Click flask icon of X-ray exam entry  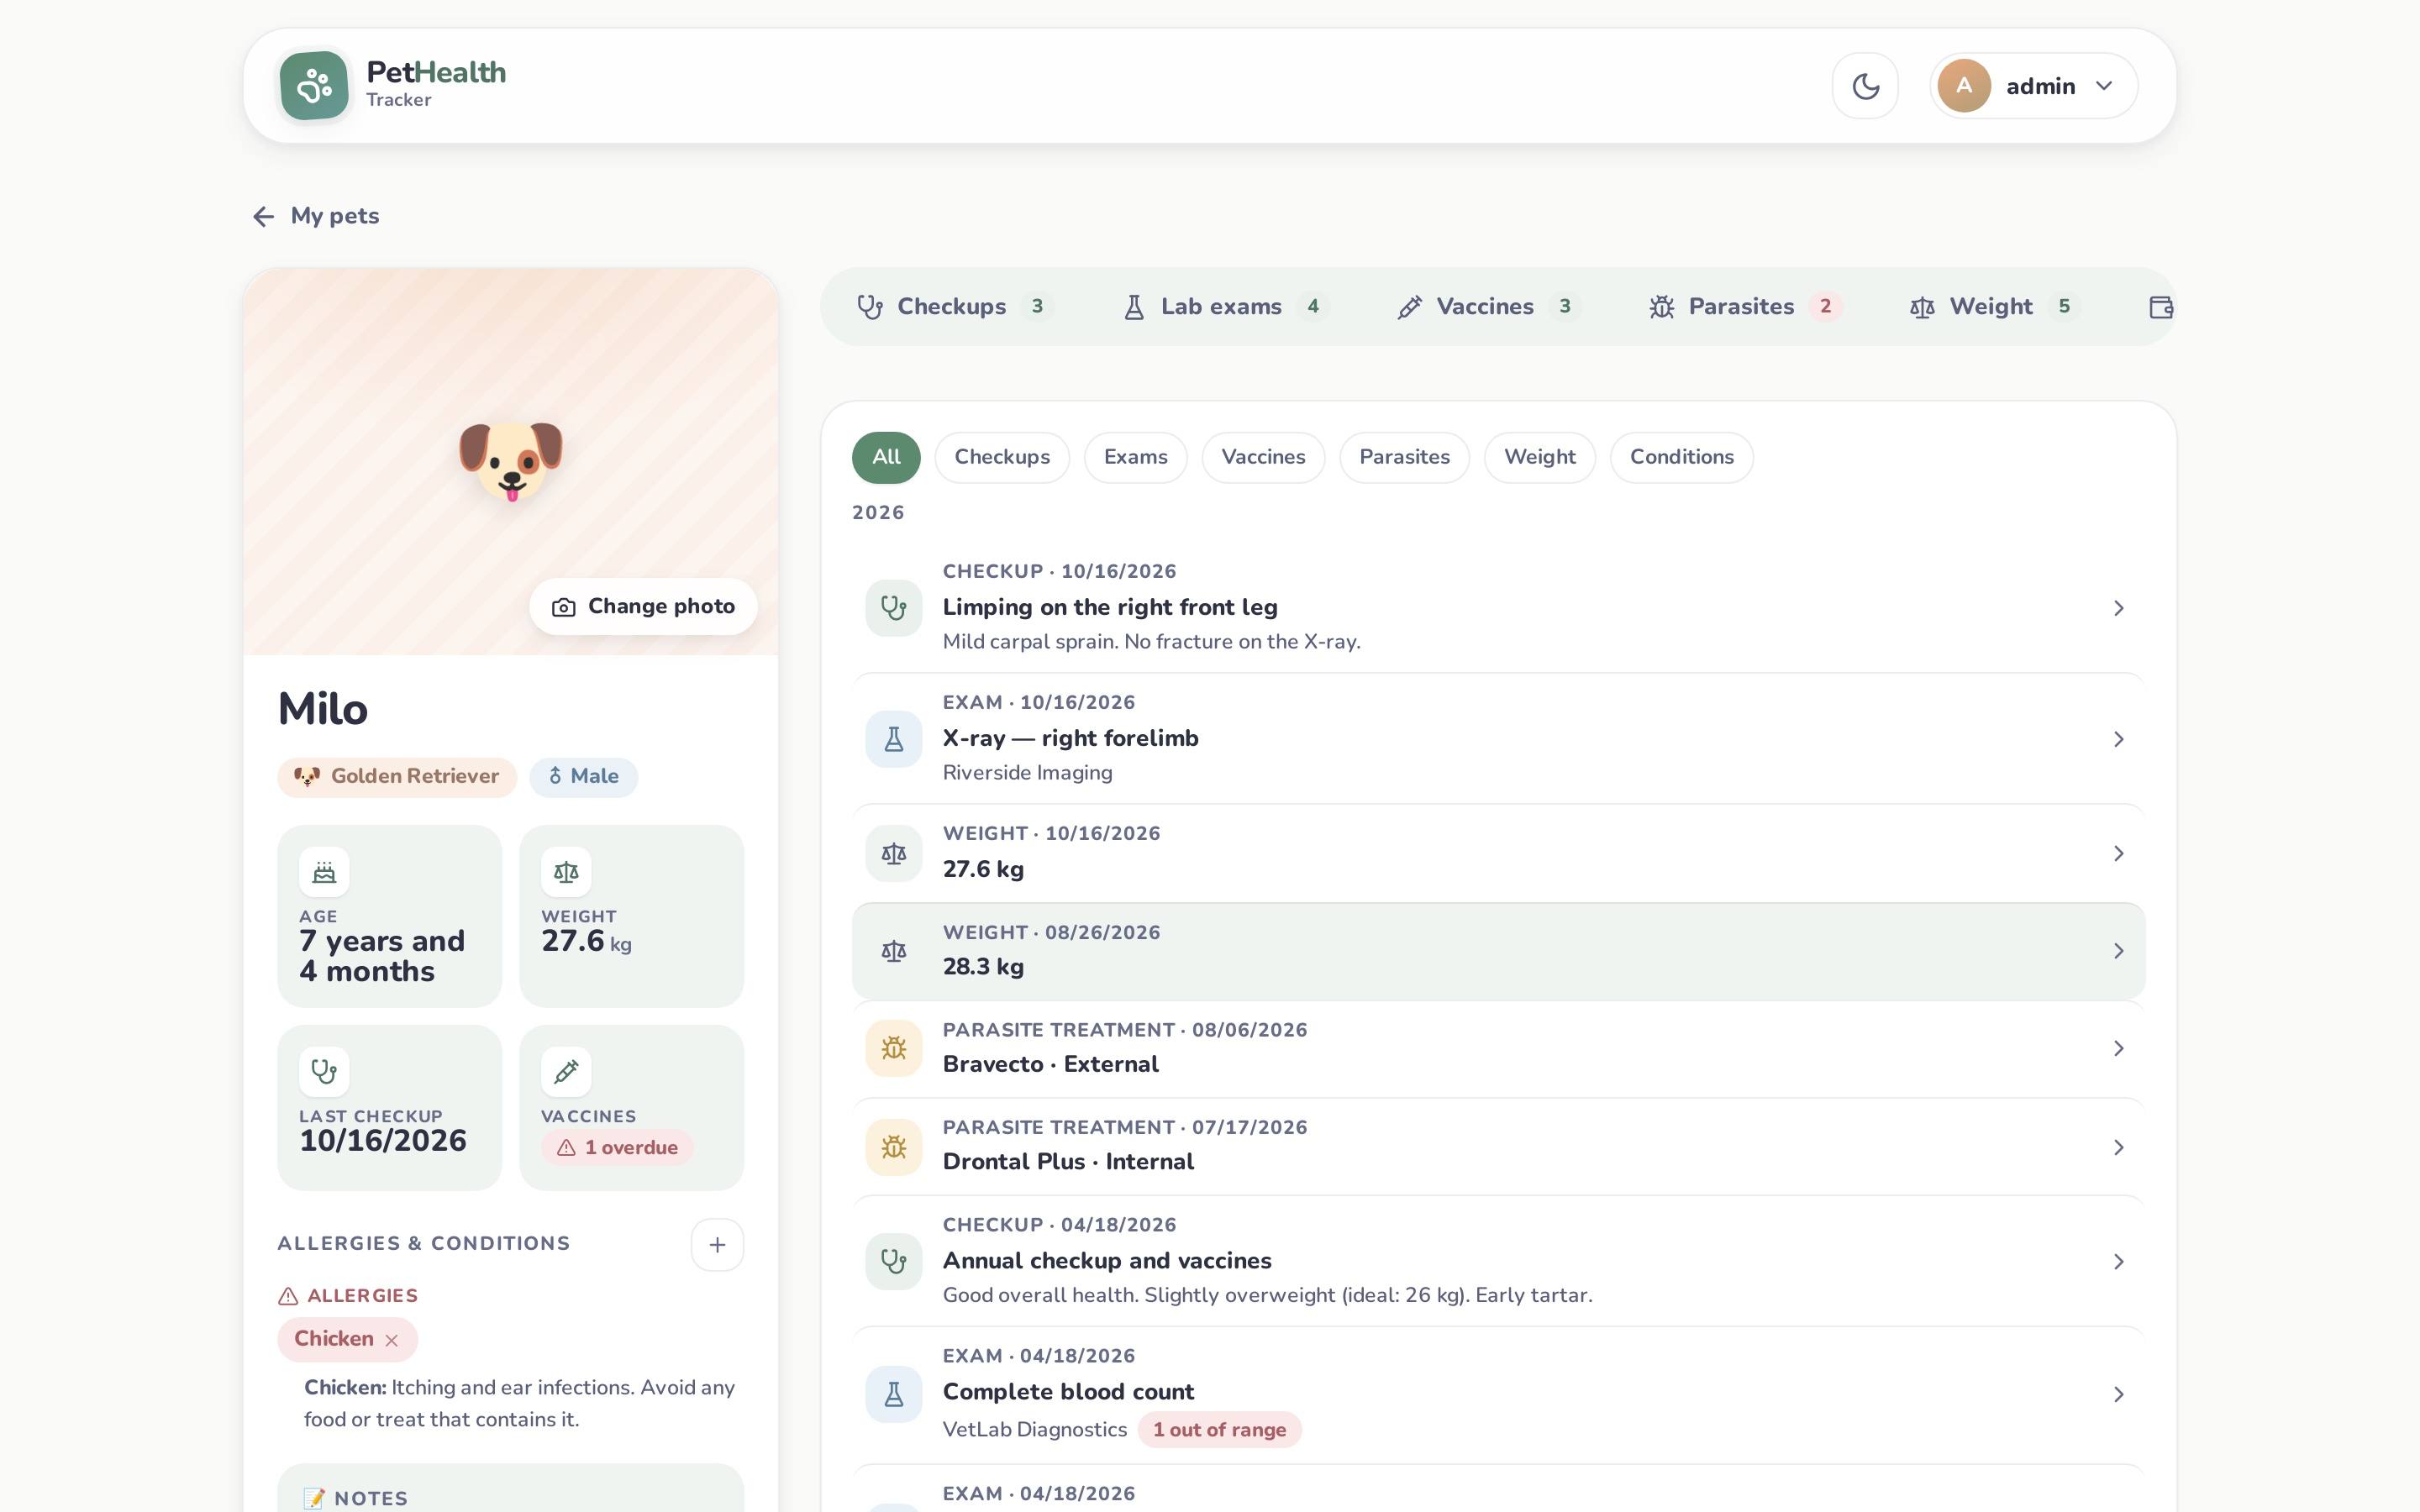point(894,739)
